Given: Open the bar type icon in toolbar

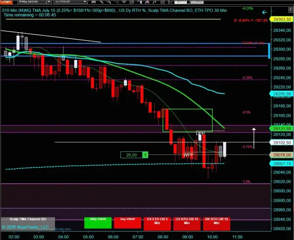Looking at the screenshot, I should [x=94, y=2].
